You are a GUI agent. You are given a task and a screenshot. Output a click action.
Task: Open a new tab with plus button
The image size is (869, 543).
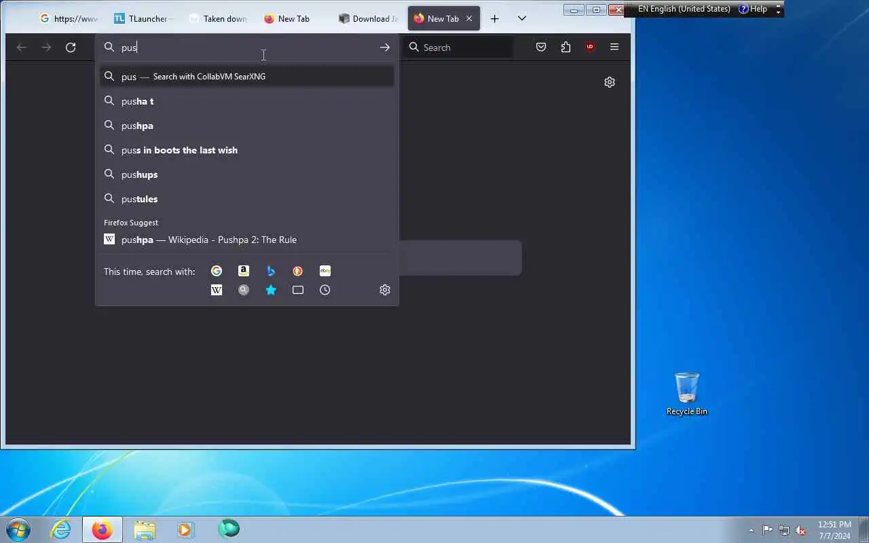click(495, 19)
